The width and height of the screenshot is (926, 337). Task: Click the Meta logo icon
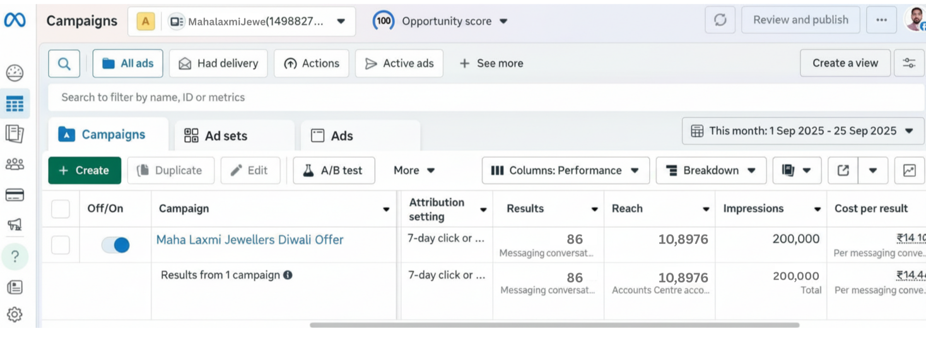click(15, 20)
